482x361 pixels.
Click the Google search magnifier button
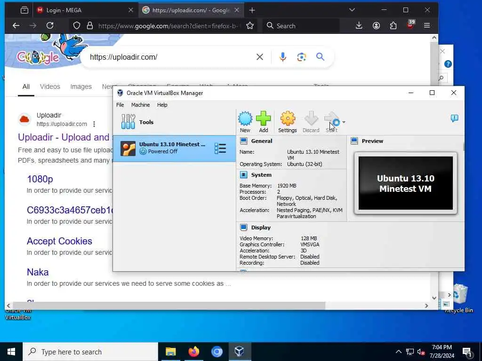click(320, 57)
